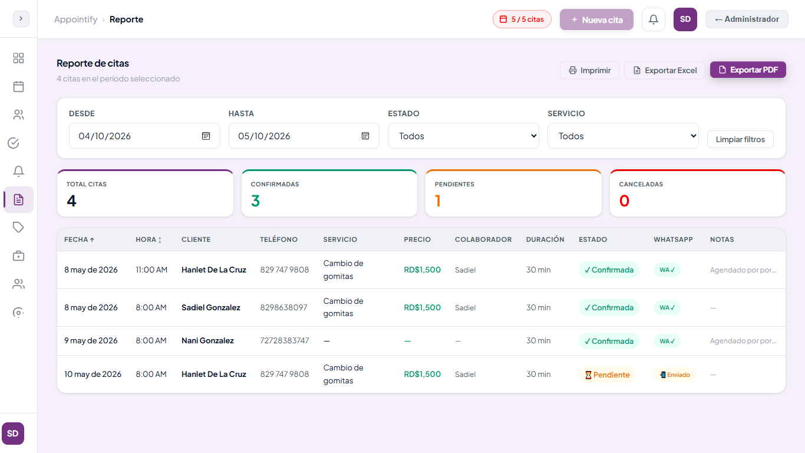This screenshot has width=805, height=453.
Task: Open the tag icon in sidebar
Action: tap(18, 228)
